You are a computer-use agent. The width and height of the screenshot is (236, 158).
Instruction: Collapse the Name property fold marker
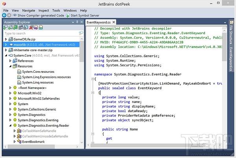pyautogui.click(x=93, y=134)
